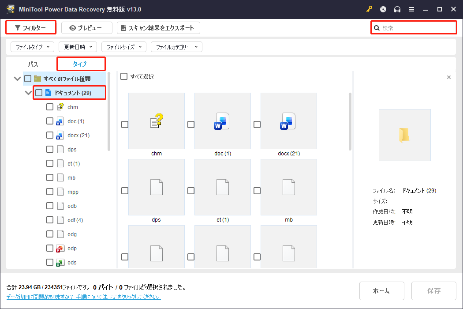Open the 更新日時 dropdown
The image size is (463, 309).
[x=78, y=47]
